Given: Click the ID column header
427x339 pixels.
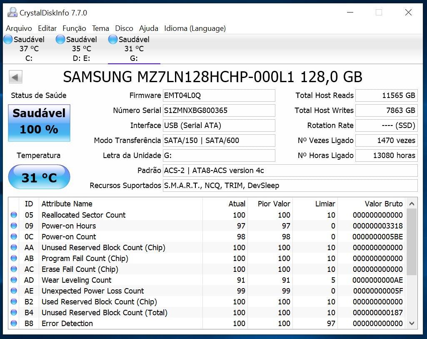Looking at the screenshot, I should pyautogui.click(x=29, y=204).
